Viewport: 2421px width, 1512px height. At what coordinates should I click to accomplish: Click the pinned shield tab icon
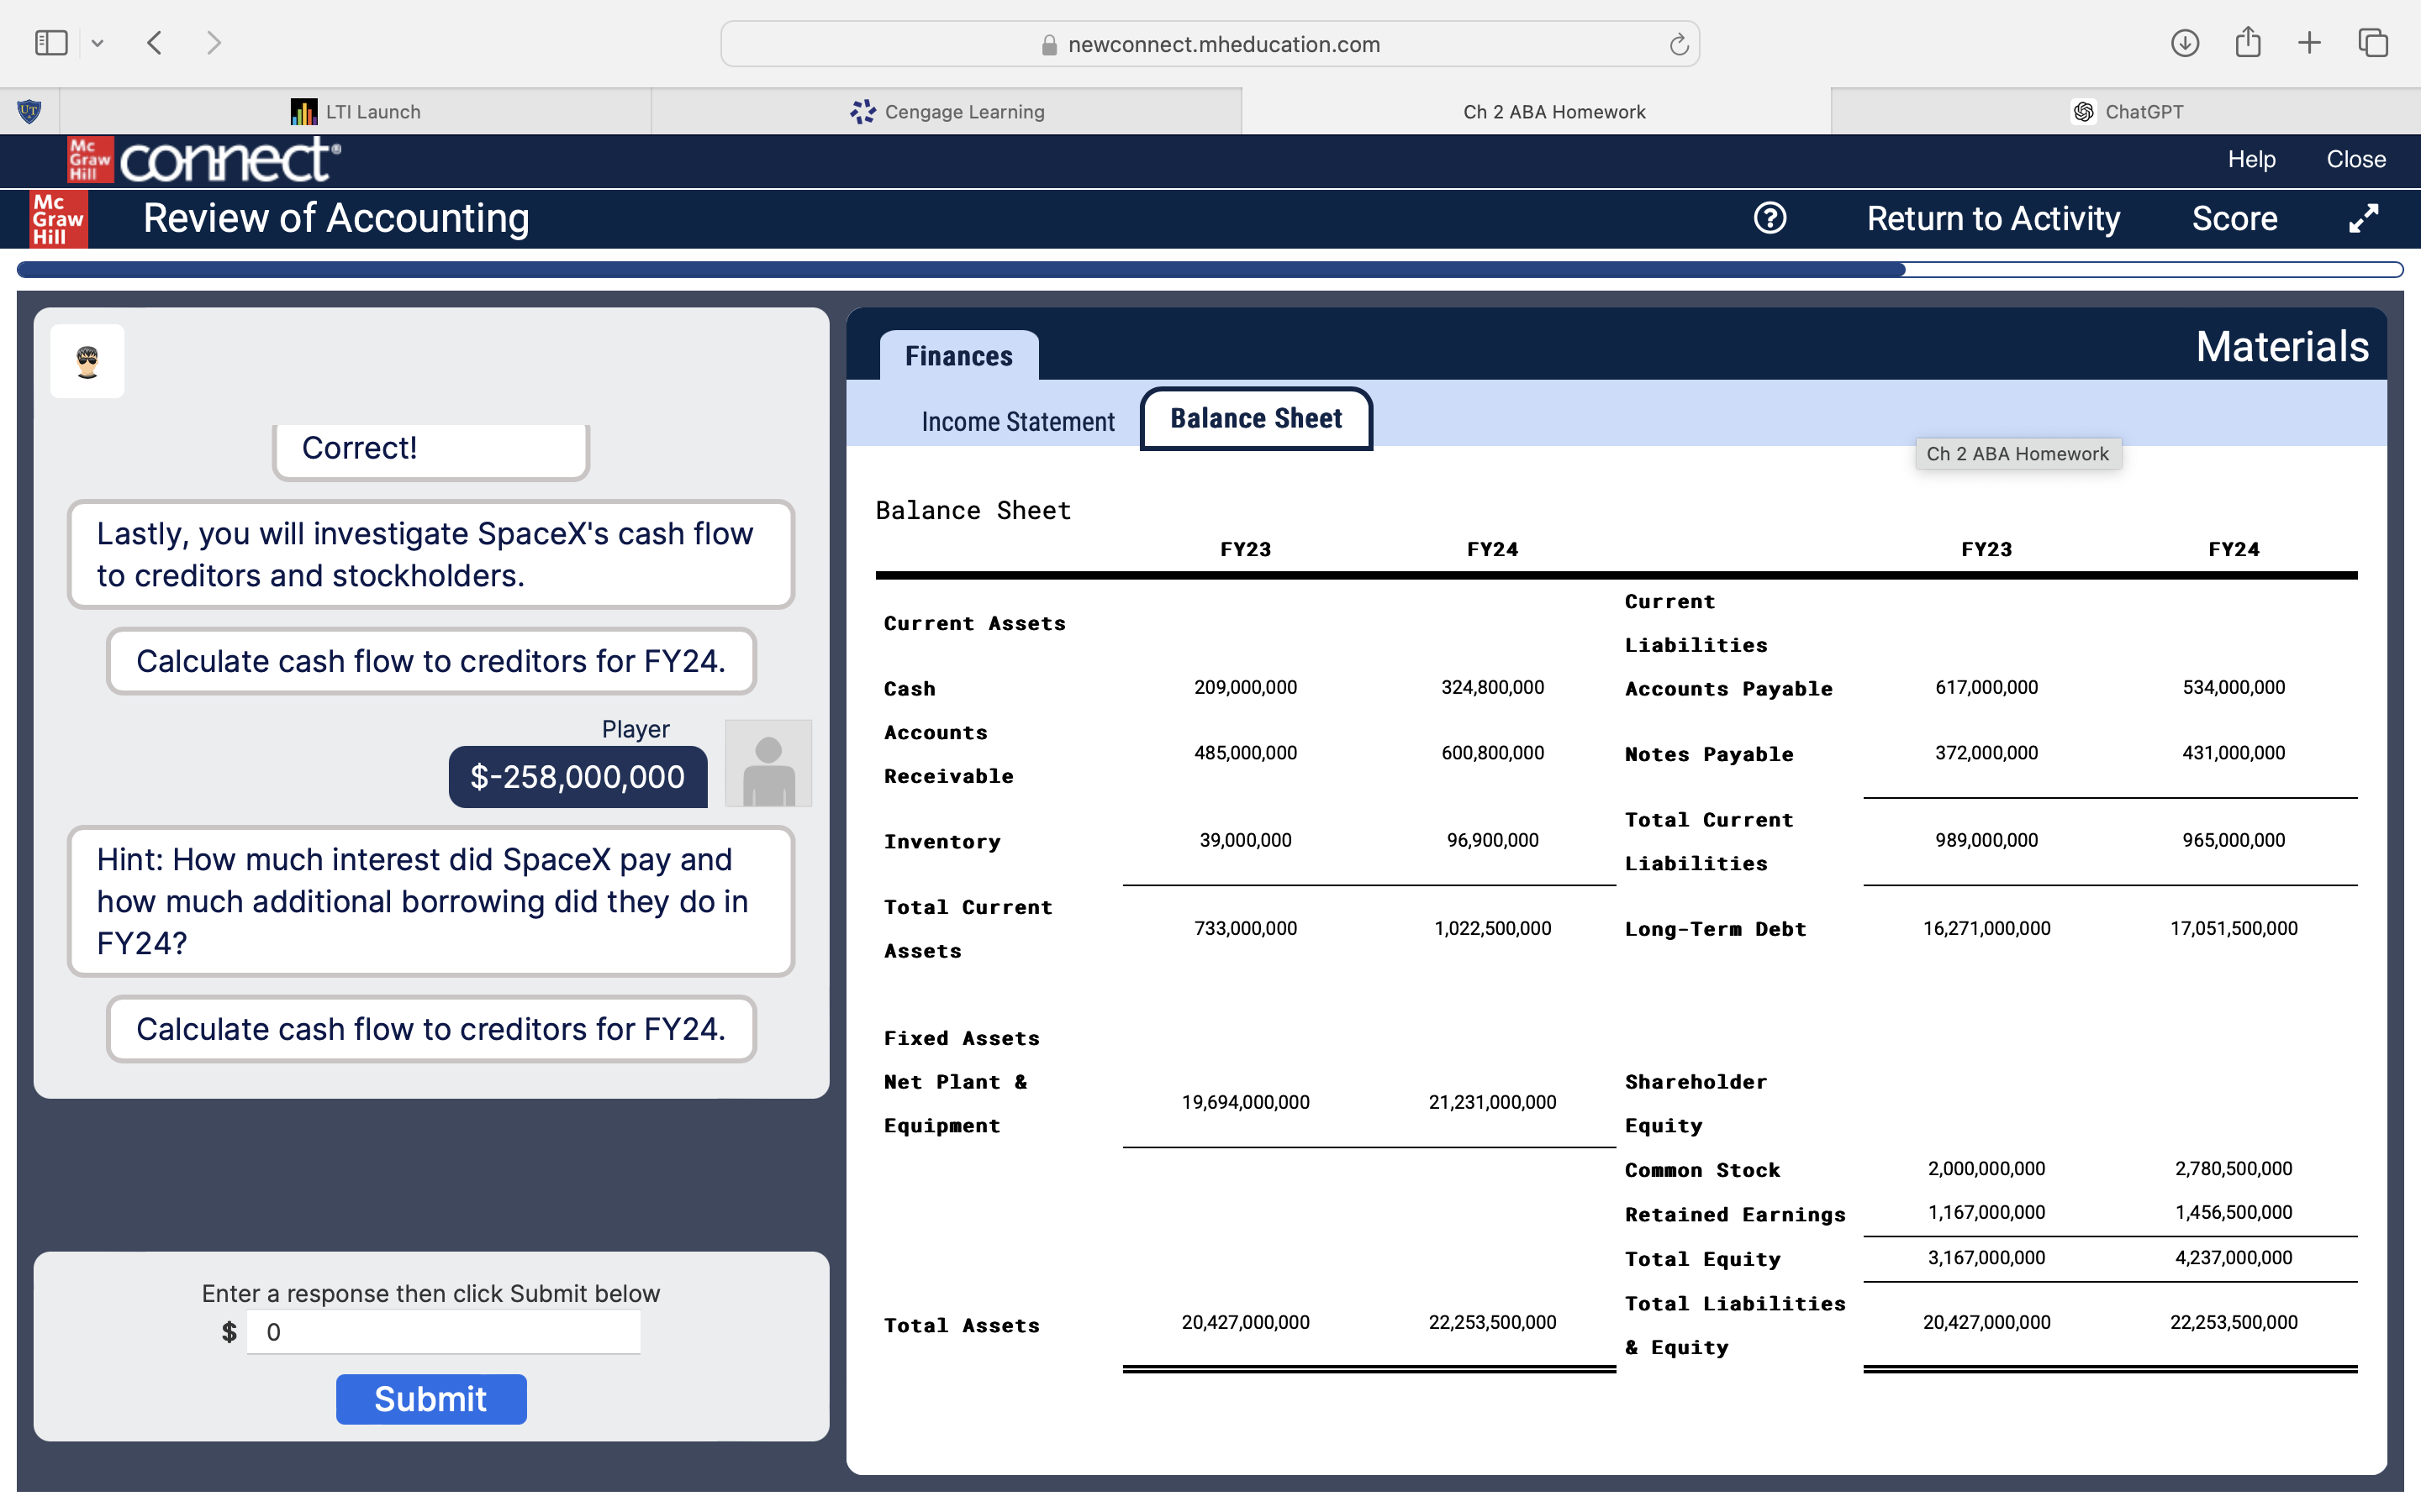coord(30,111)
